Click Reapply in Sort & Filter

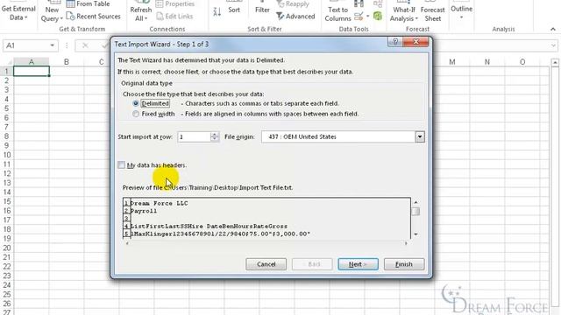click(x=294, y=3)
